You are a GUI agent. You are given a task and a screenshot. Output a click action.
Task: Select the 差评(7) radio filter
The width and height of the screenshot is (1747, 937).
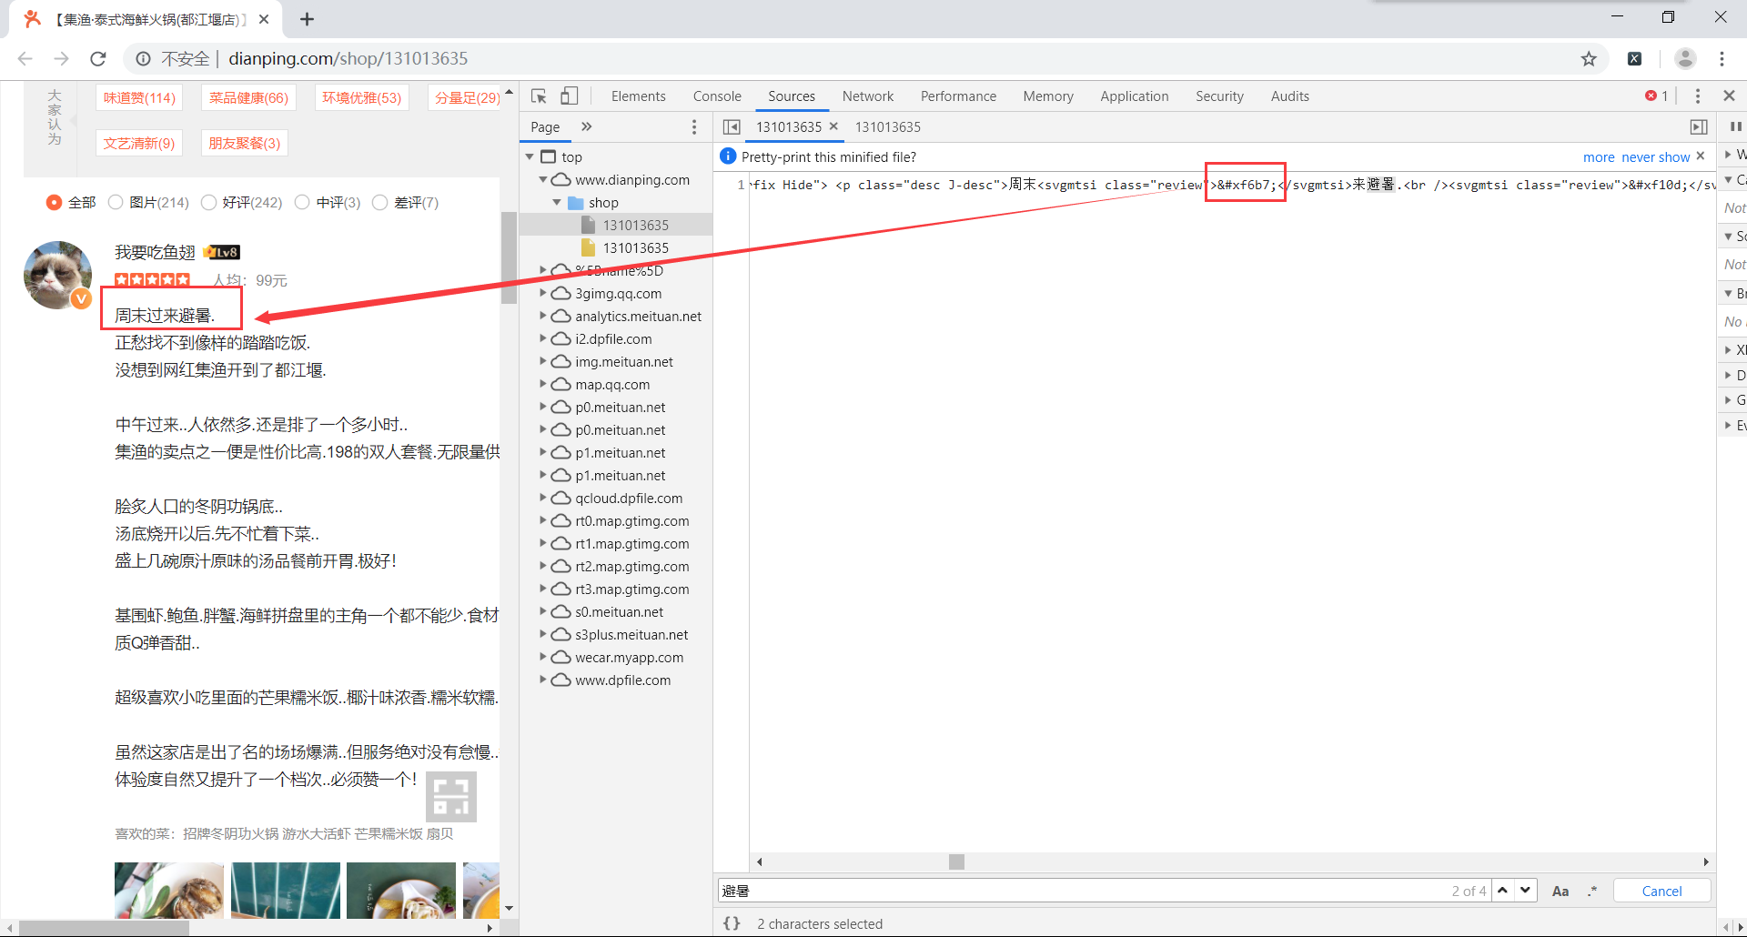tap(380, 202)
